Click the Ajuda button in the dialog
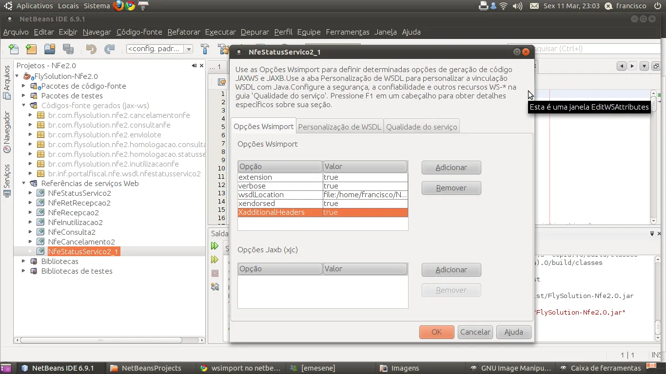666x374 pixels. coord(514,332)
